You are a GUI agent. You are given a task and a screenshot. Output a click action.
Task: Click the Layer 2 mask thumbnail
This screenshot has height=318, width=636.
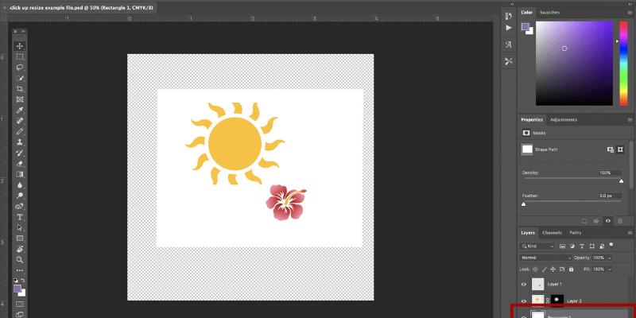click(x=556, y=300)
